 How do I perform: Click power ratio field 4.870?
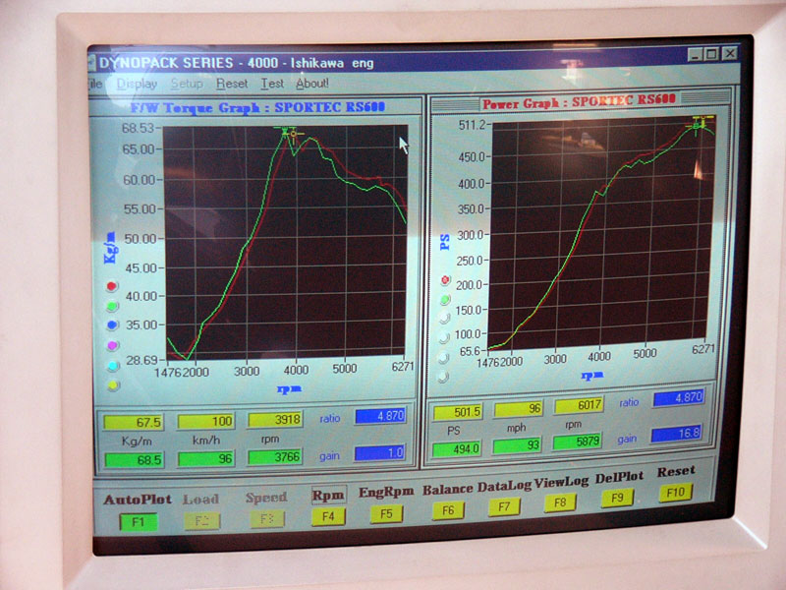point(679,398)
